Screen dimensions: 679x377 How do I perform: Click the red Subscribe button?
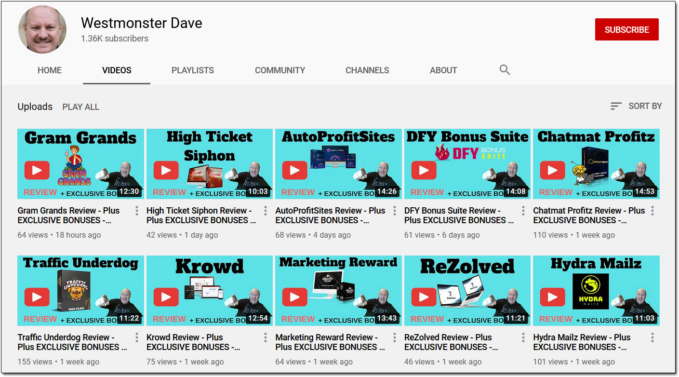pos(626,30)
